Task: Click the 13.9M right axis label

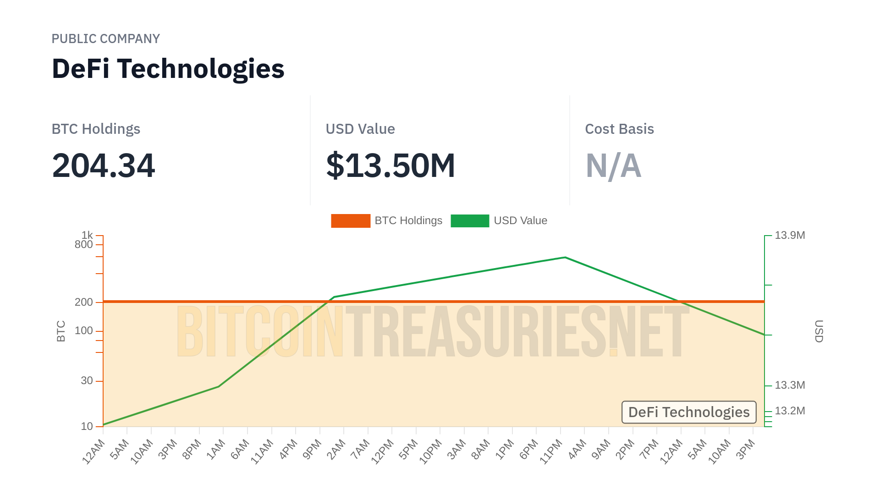Action: point(790,235)
